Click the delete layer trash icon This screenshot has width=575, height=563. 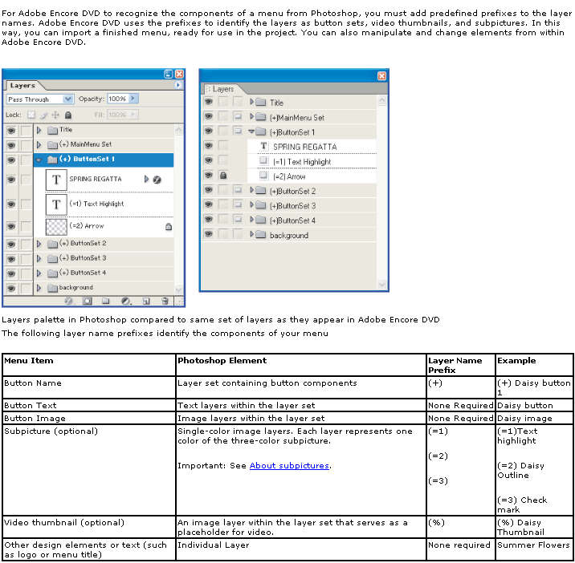[165, 301]
